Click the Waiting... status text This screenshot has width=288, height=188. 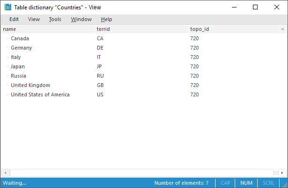(14, 183)
